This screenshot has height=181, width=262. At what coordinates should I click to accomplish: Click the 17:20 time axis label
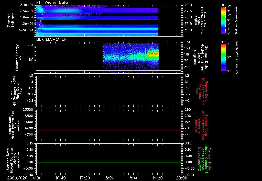click(x=85, y=178)
